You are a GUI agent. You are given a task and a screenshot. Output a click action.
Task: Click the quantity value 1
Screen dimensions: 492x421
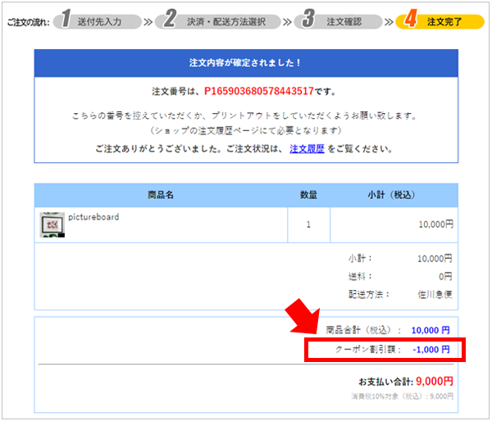308,224
